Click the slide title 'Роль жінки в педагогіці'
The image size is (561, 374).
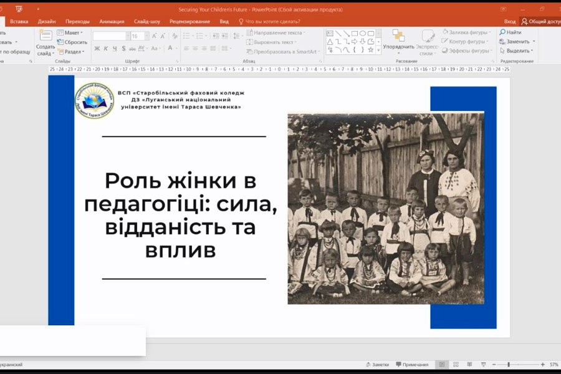180,216
